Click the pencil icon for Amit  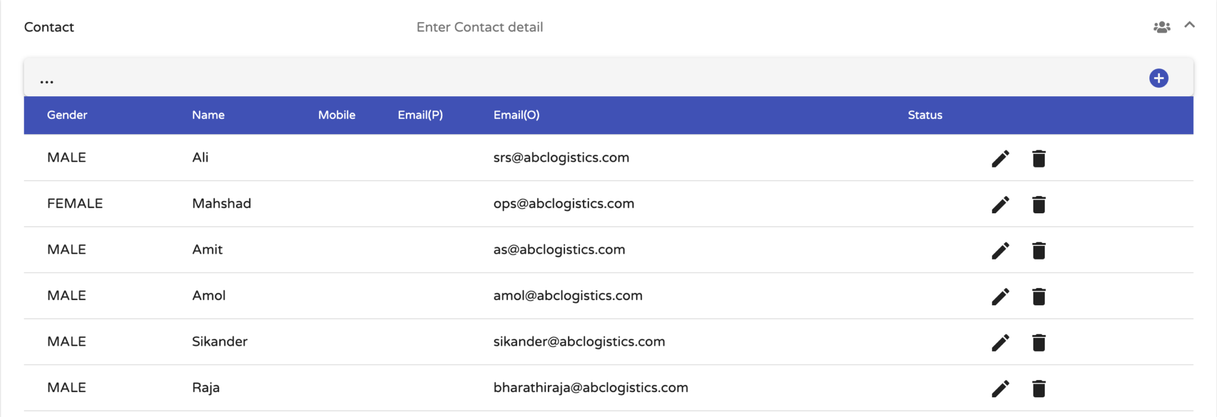tap(1000, 251)
